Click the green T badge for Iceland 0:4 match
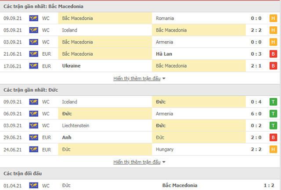This screenshot has width=281, height=190. [x=273, y=102]
